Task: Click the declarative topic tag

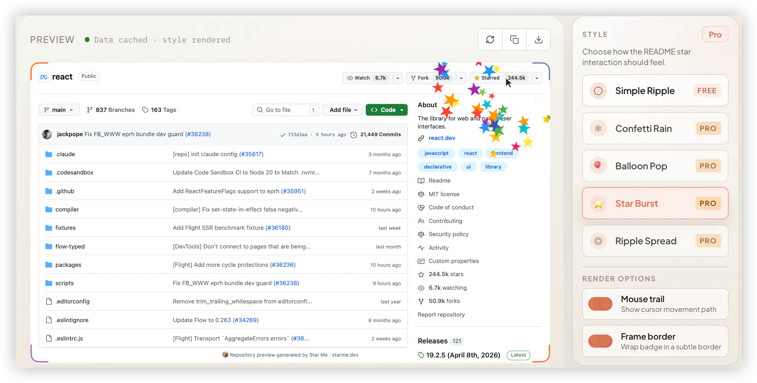Action: 438,167
